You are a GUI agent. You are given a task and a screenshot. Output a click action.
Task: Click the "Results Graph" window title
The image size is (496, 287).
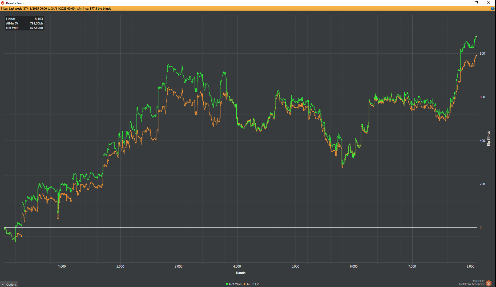(x=16, y=3)
